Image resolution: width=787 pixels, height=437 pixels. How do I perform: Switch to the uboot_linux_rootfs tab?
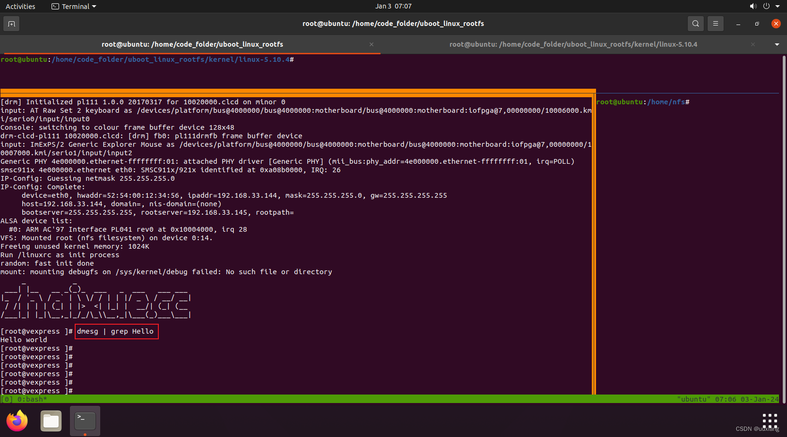click(x=192, y=44)
